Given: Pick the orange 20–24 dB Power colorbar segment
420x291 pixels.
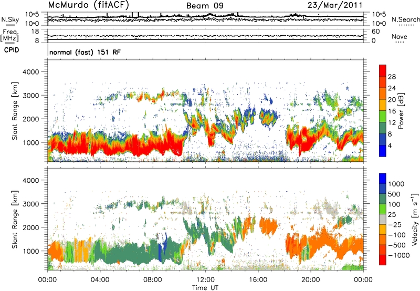Looking at the screenshot, I should tap(383, 93).
